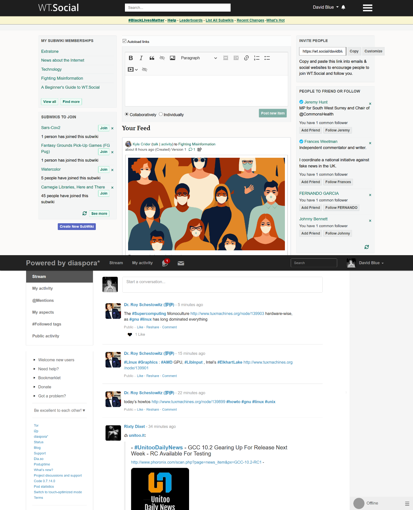Image resolution: width=413 pixels, height=510 pixels.
Task: Click Create New SubWiki button
Action: [x=77, y=226]
